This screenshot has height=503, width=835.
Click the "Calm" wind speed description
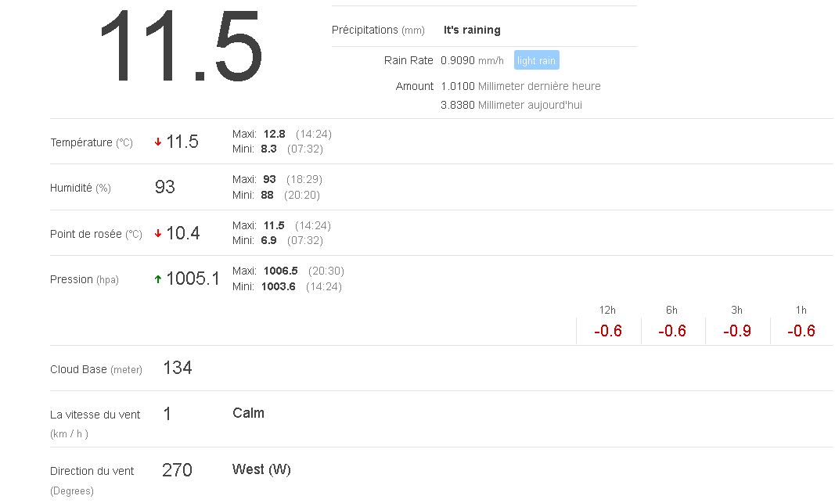click(248, 413)
